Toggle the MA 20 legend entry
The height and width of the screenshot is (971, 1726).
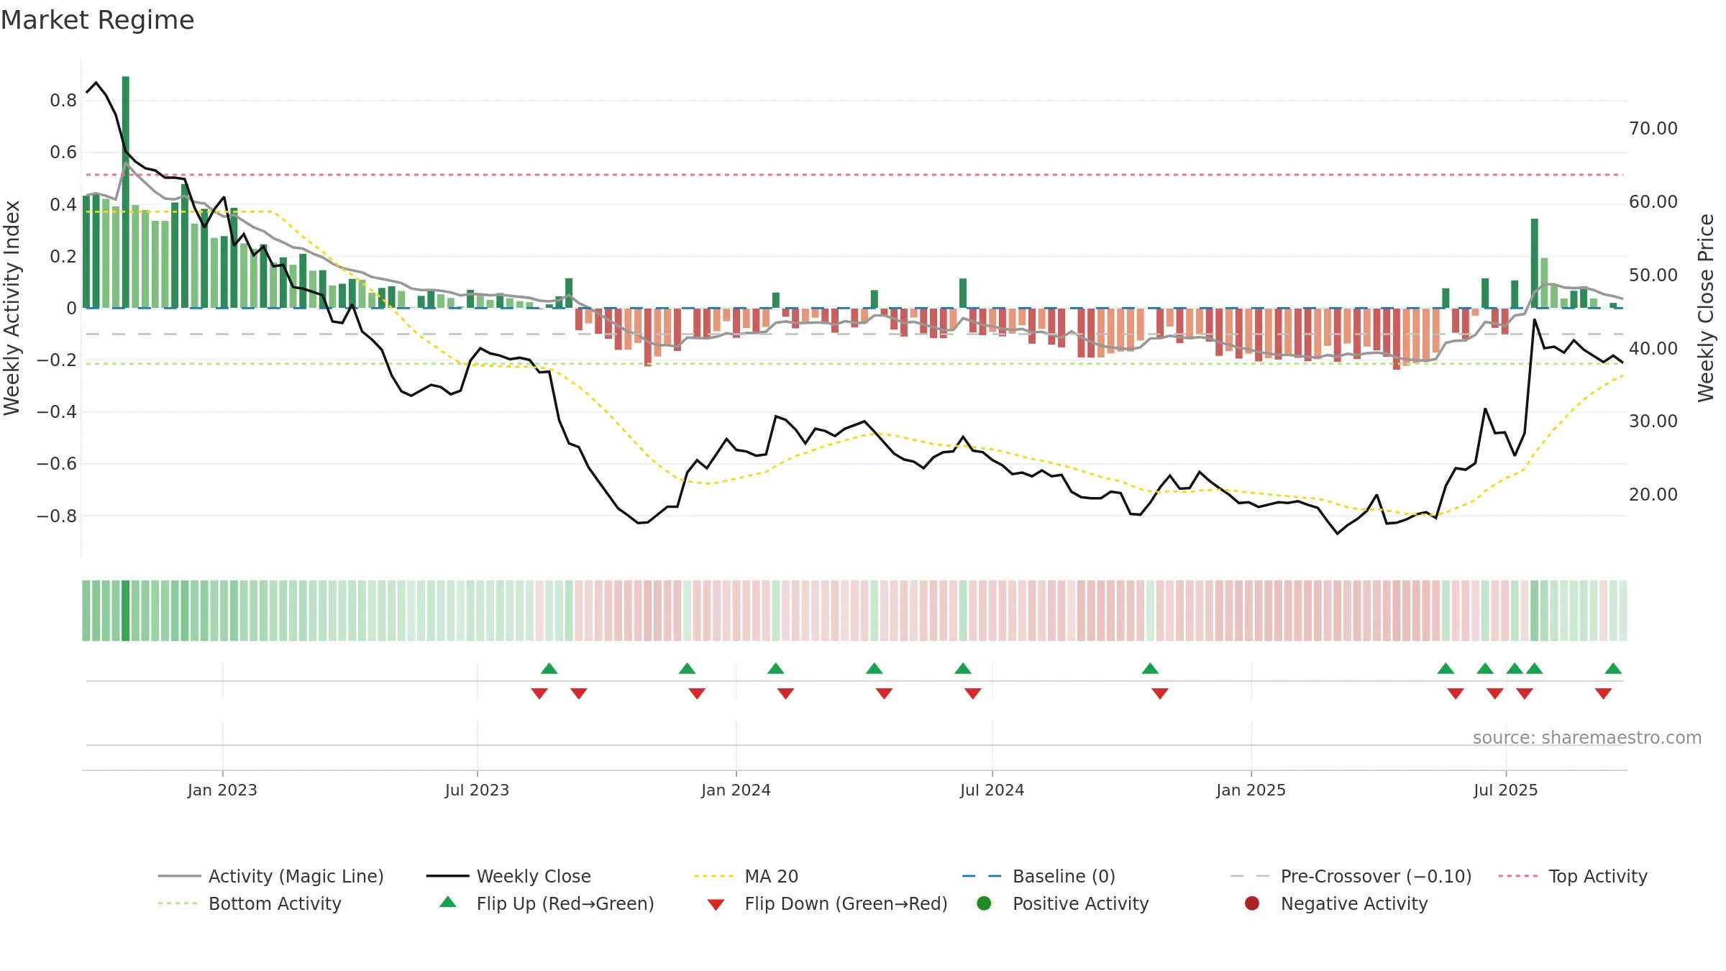pos(746,876)
